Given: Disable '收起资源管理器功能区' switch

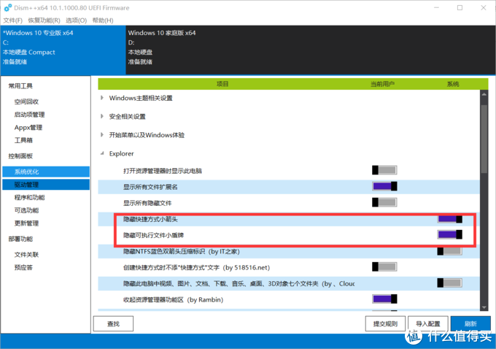Looking at the screenshot, I should point(384,299).
